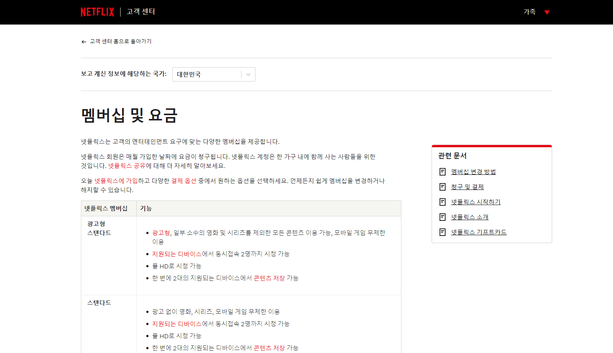This screenshot has height=353, width=613.
Task: Click 풀 HD로 시청 가능 in 광고형 스탠다드 row
Action: pos(176,266)
